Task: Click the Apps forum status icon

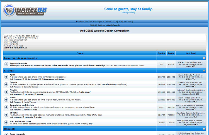Action: coord(6,77)
